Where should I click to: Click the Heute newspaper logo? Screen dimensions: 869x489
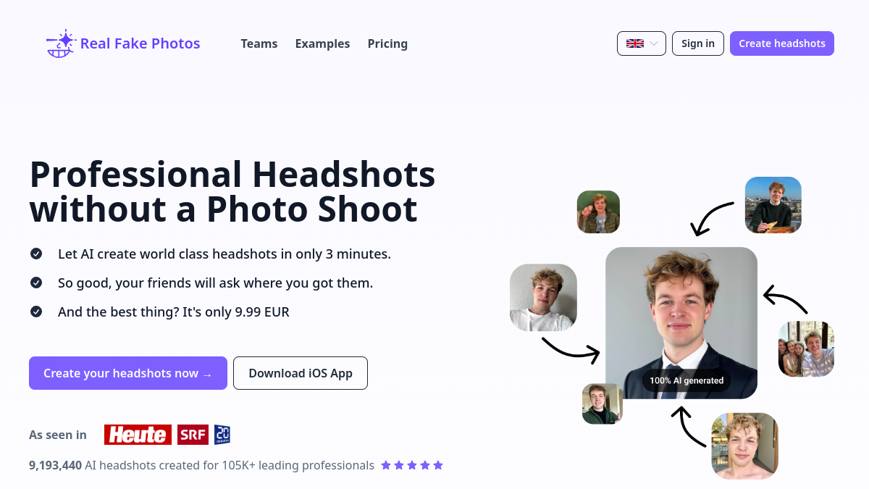(138, 435)
